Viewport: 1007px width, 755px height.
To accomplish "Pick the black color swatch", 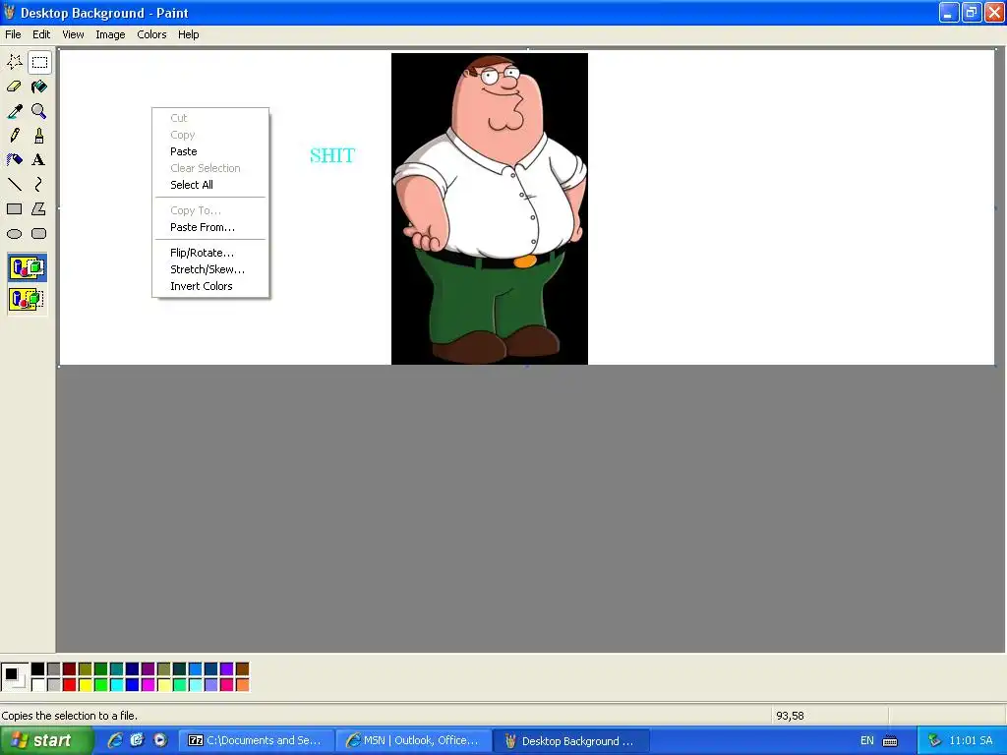I will pos(38,669).
